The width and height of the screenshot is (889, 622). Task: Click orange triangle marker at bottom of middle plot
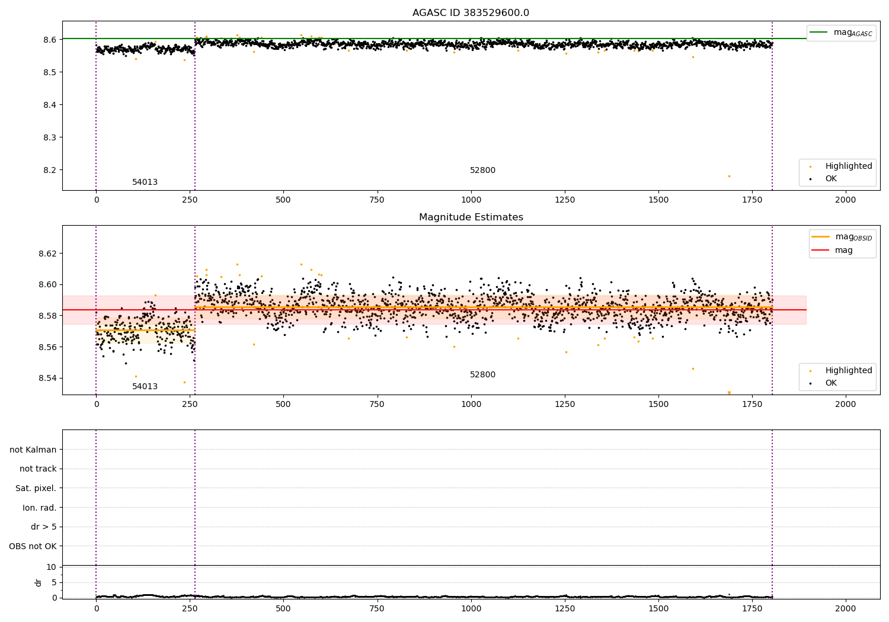point(729,393)
